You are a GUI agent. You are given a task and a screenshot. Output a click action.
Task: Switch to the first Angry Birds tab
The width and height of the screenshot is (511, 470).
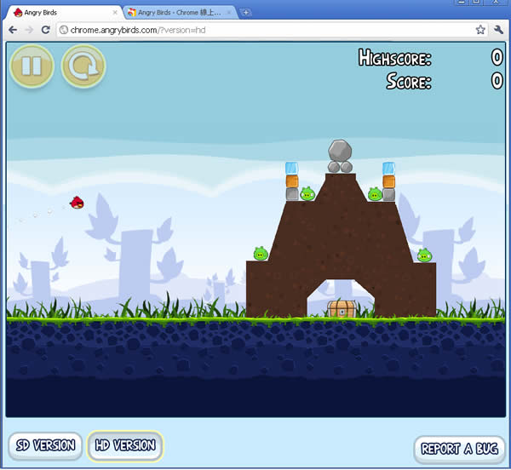pos(64,13)
